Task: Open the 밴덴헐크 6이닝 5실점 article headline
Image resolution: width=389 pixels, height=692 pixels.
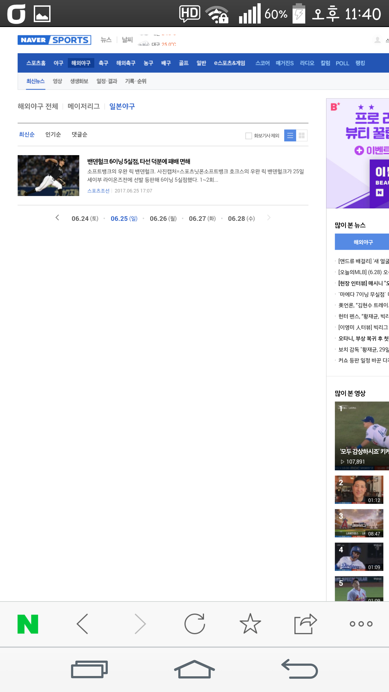Action: point(139,161)
